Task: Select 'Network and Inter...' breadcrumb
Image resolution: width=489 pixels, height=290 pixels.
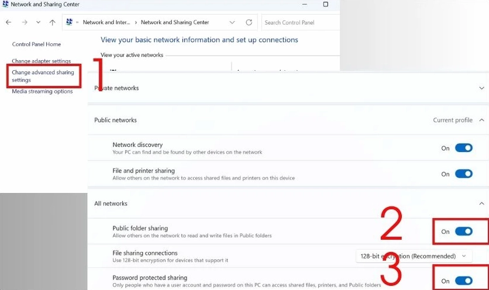Action: tap(106, 22)
